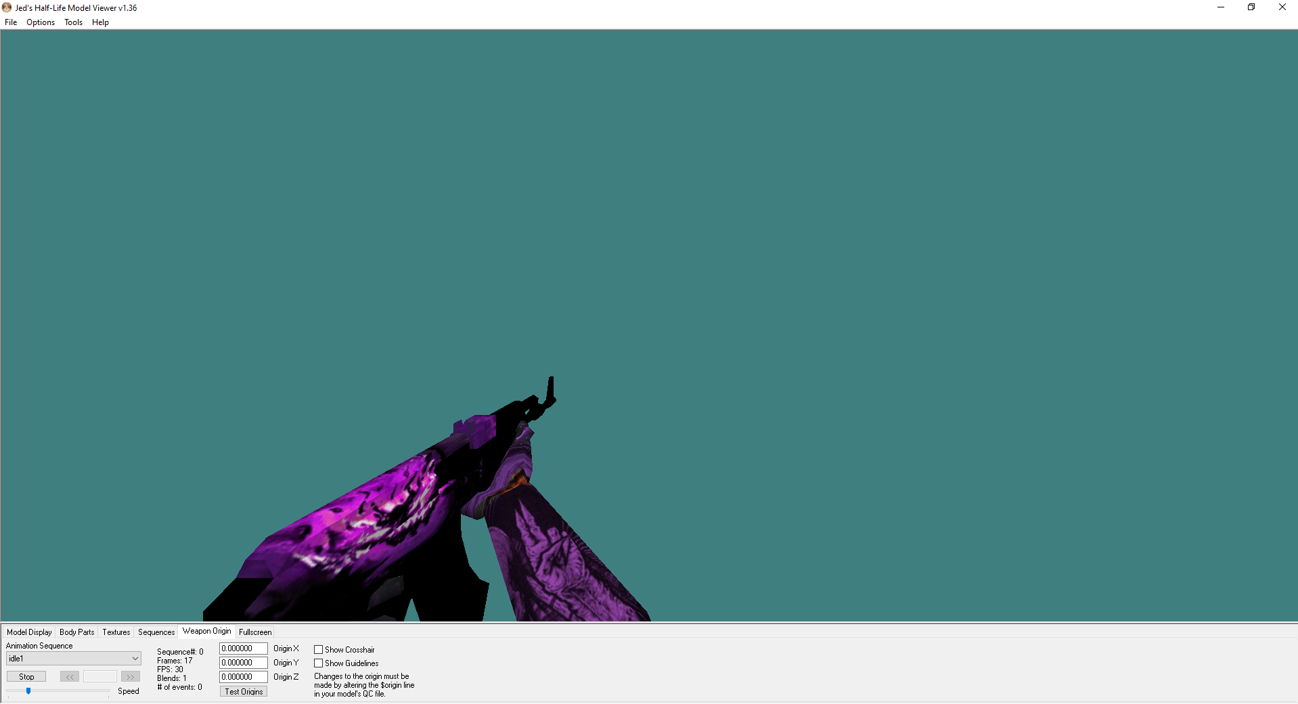The image size is (1298, 704).
Task: Select the Weapon Origin tab
Action: point(207,631)
